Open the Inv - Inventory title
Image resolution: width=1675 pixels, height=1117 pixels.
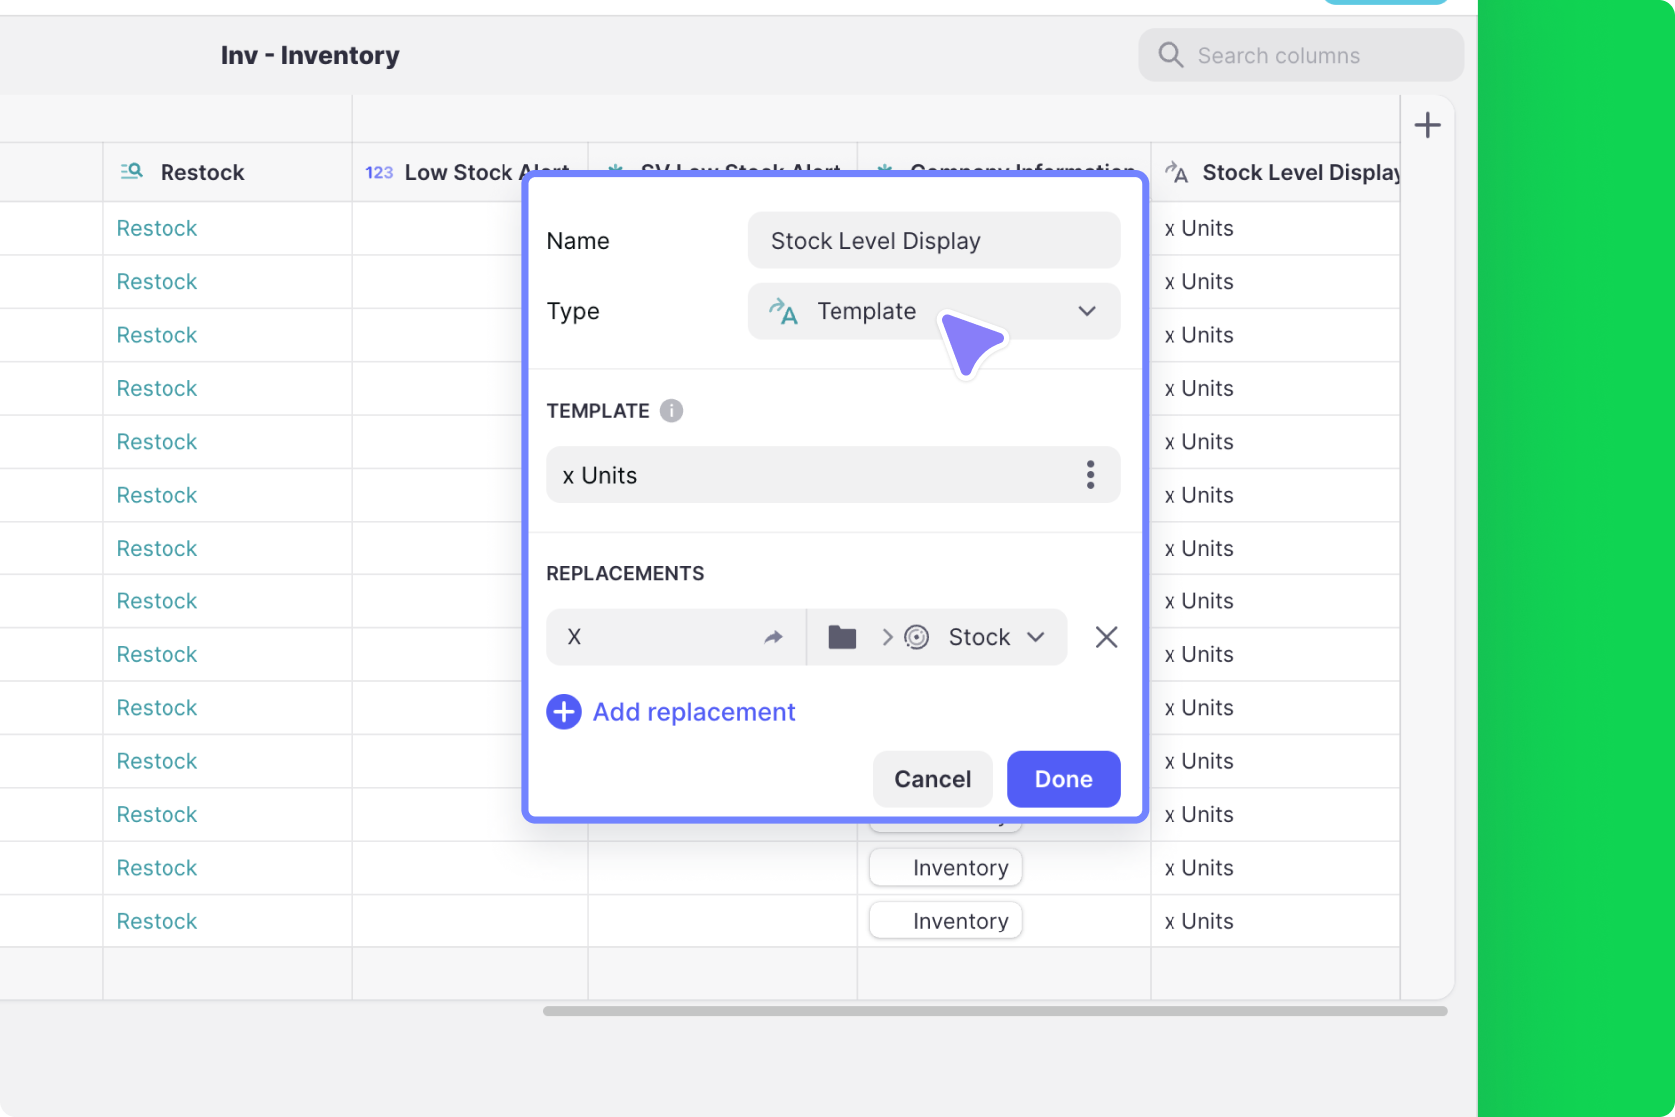click(310, 55)
